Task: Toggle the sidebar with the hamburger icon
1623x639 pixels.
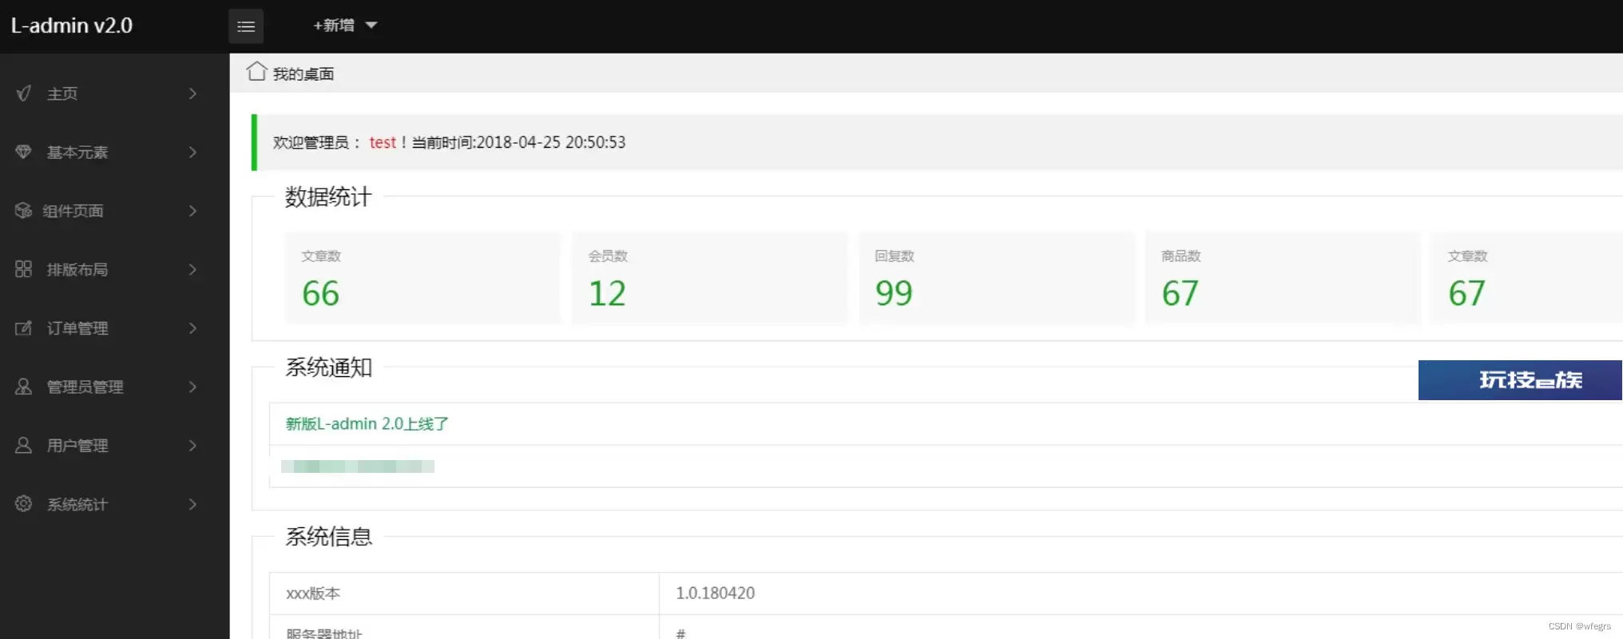Action: 246,26
